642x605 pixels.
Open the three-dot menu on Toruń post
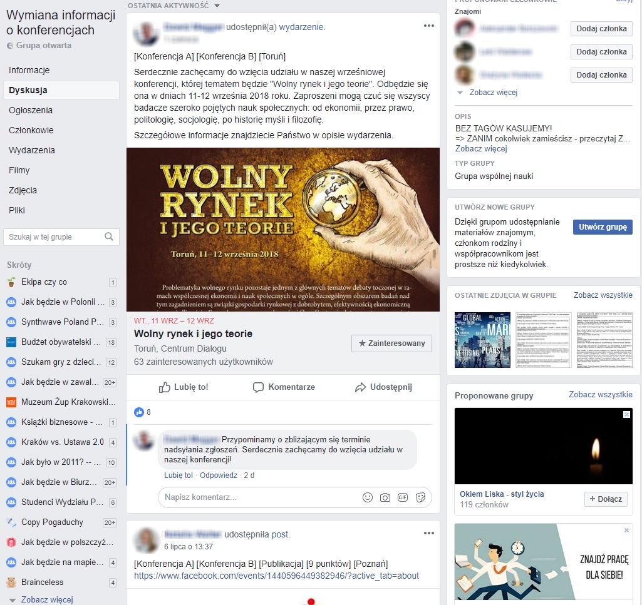428,26
